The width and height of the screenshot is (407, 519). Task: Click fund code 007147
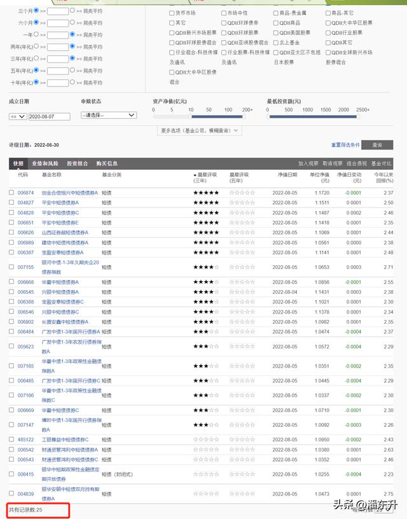(x=25, y=425)
